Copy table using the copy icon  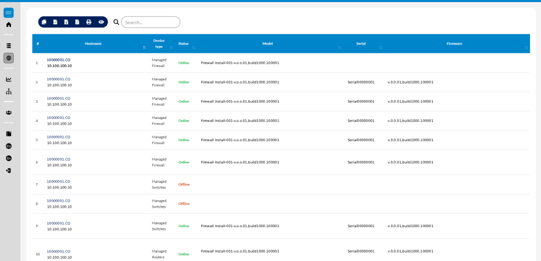(44, 22)
